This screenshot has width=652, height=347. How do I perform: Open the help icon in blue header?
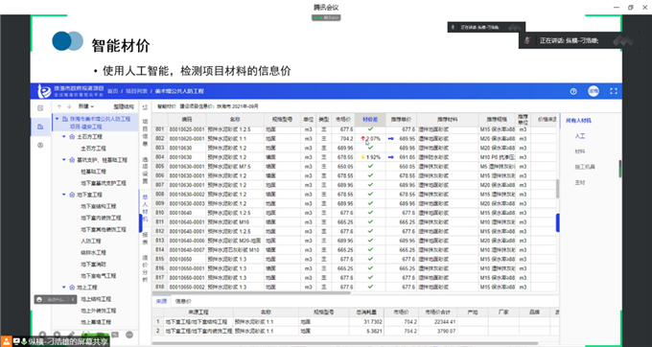(x=573, y=91)
